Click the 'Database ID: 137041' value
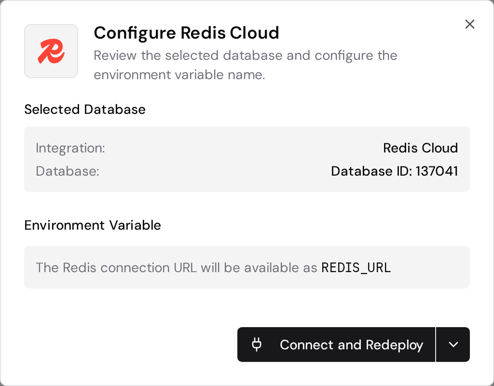This screenshot has height=386, width=494. (x=395, y=171)
